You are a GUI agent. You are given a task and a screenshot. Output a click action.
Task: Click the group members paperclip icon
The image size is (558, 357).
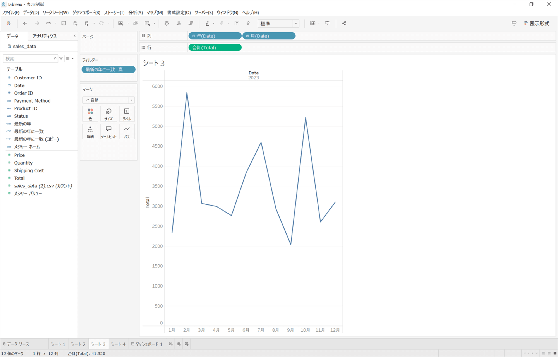(x=222, y=23)
